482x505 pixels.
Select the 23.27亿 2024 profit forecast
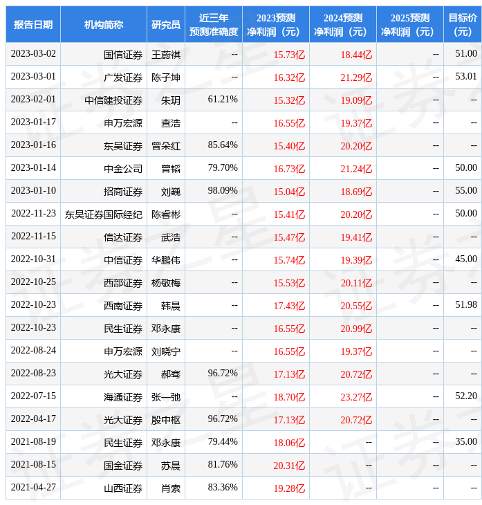pyautogui.click(x=356, y=397)
